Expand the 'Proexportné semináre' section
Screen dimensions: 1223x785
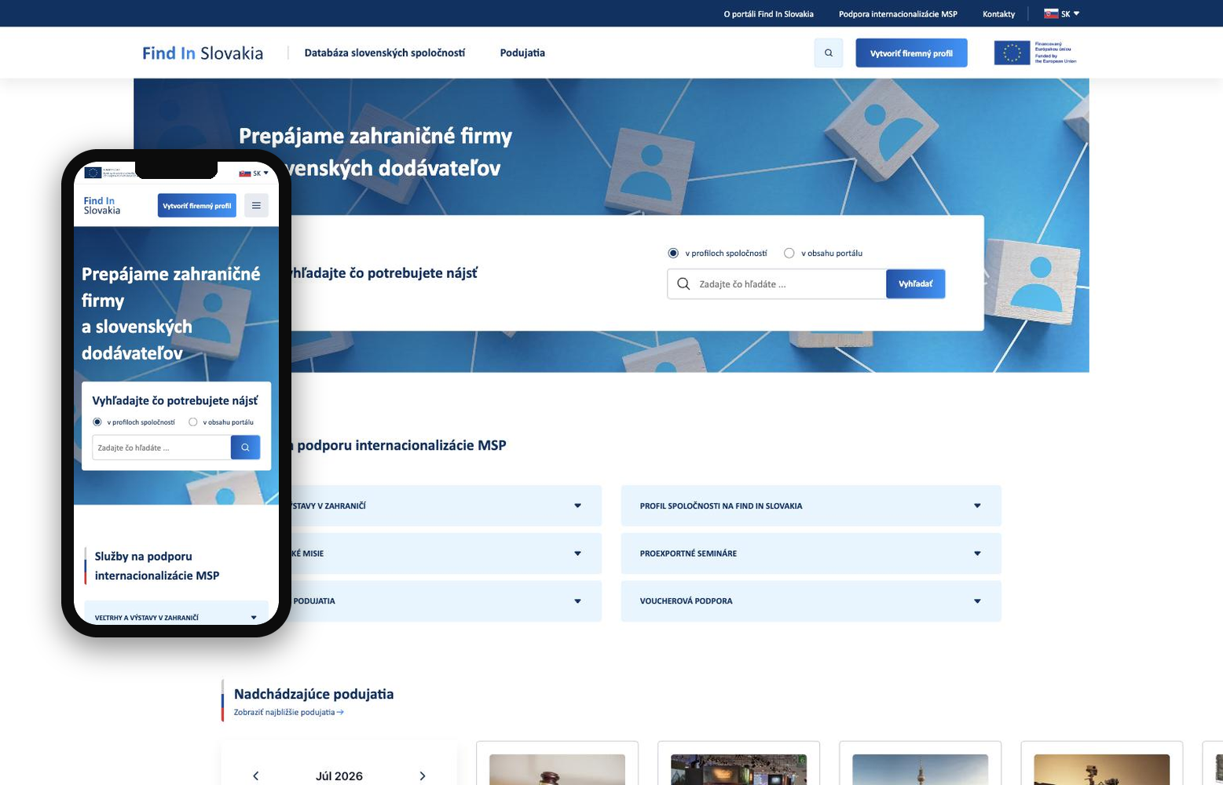tap(811, 553)
